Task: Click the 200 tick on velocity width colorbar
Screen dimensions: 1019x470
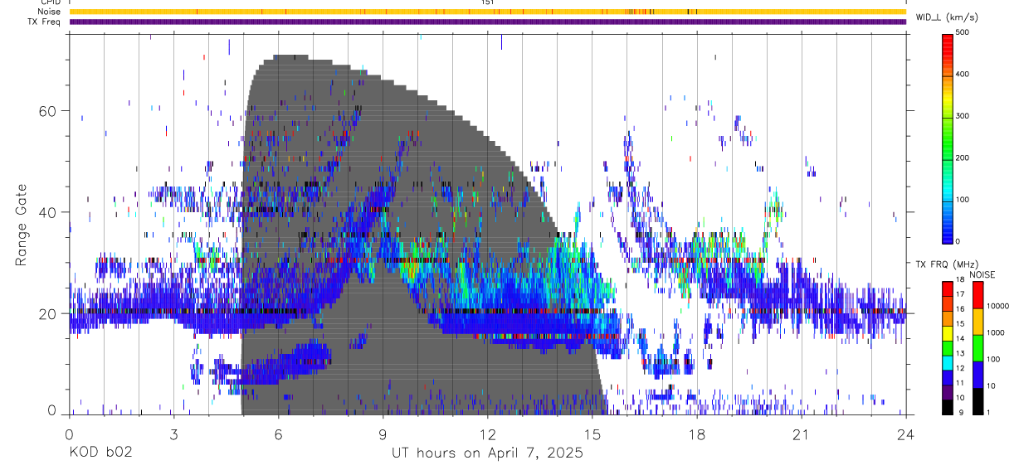Action: point(963,157)
